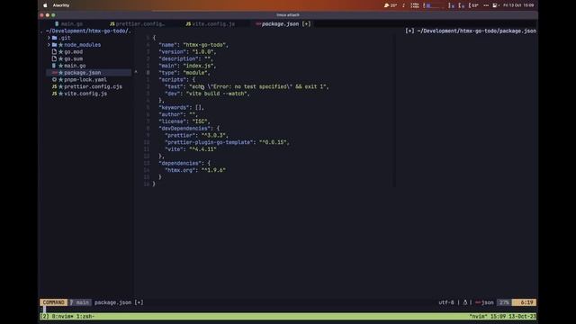The width and height of the screenshot is (576, 324).
Task: Click the "version" line in editor
Action: (187, 52)
